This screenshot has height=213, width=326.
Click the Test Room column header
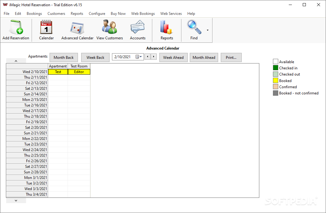tap(79, 66)
